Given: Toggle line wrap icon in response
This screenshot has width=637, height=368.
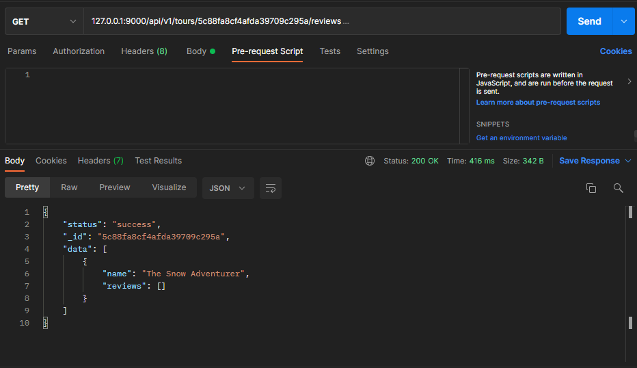Looking at the screenshot, I should 271,188.
